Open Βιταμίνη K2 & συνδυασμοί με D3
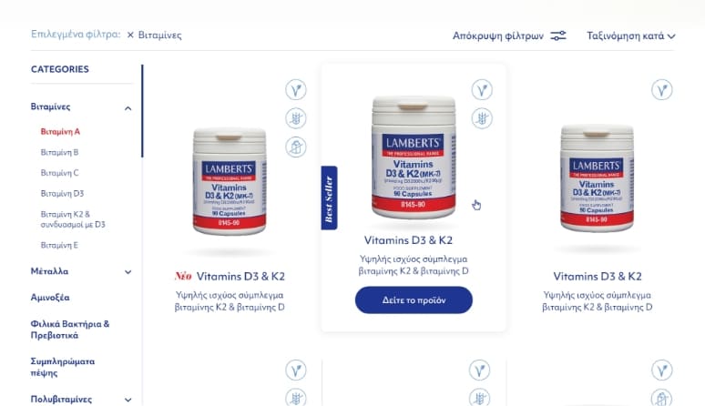 pyautogui.click(x=73, y=219)
